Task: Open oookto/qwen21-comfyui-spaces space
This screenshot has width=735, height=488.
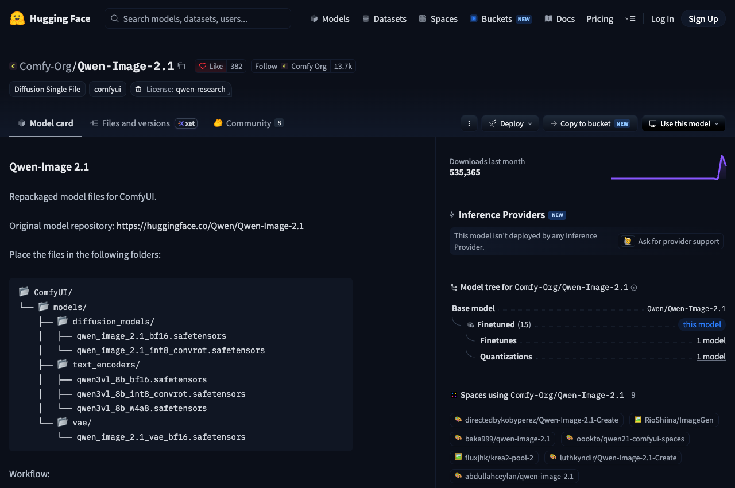Action: pyautogui.click(x=625, y=439)
